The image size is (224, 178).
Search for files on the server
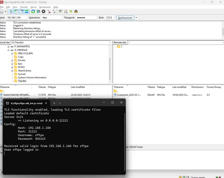[x=76, y=11]
